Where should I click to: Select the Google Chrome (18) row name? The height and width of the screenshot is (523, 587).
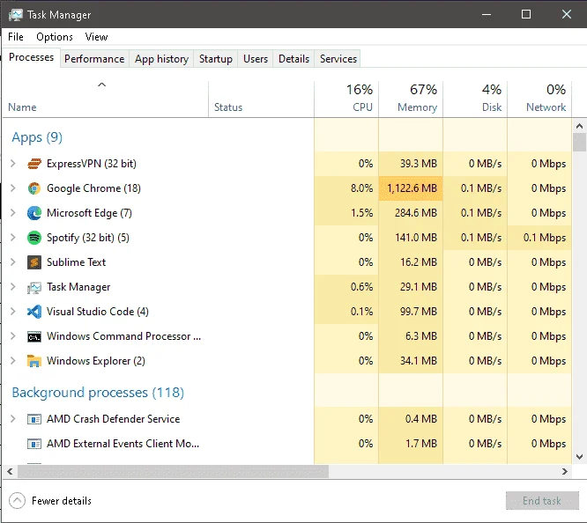coord(93,188)
